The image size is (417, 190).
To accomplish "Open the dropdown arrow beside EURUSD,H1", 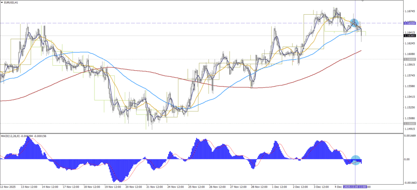I will tap(2, 2).
